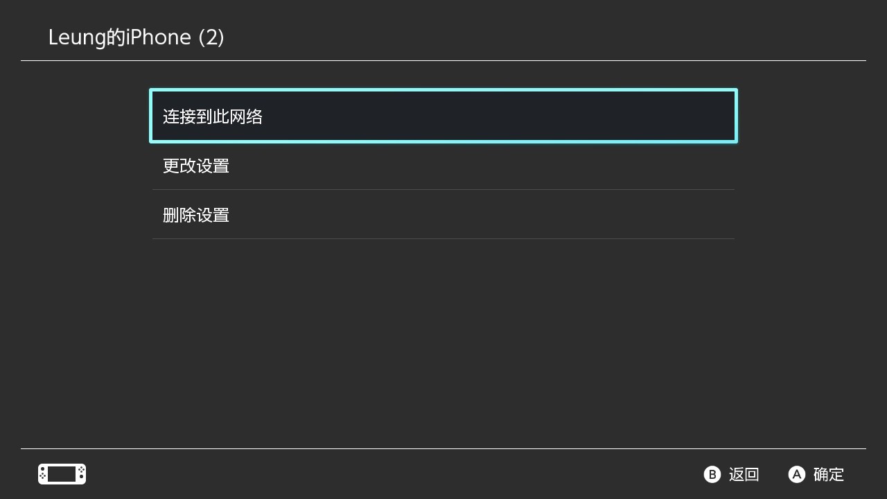This screenshot has height=499, width=887.
Task: Tap the white screen area of the console icon
Action: (62, 474)
